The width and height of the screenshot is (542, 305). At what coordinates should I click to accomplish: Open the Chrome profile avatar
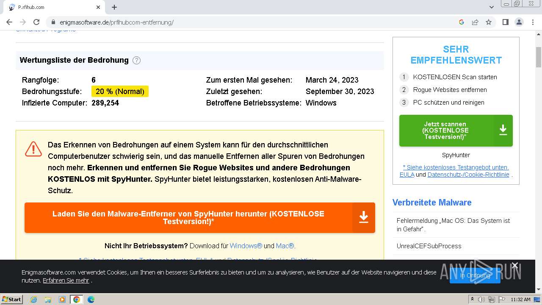click(x=519, y=22)
